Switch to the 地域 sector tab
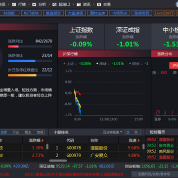Screen dimensions: 178x178 (40, 132)
